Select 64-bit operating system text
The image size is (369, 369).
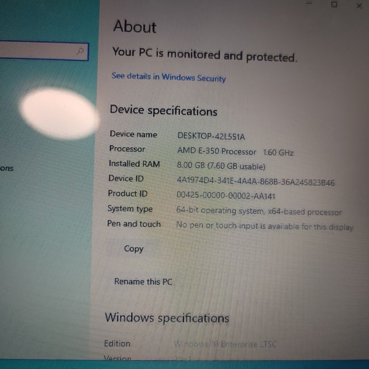pos(259,211)
